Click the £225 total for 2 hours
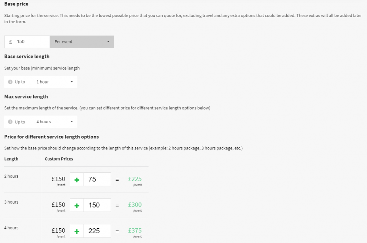The width and height of the screenshot is (367, 243). coord(135,179)
